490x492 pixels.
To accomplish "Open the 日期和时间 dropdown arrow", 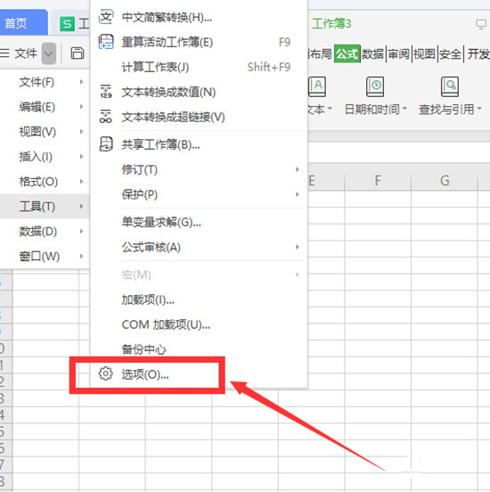I will (x=404, y=109).
